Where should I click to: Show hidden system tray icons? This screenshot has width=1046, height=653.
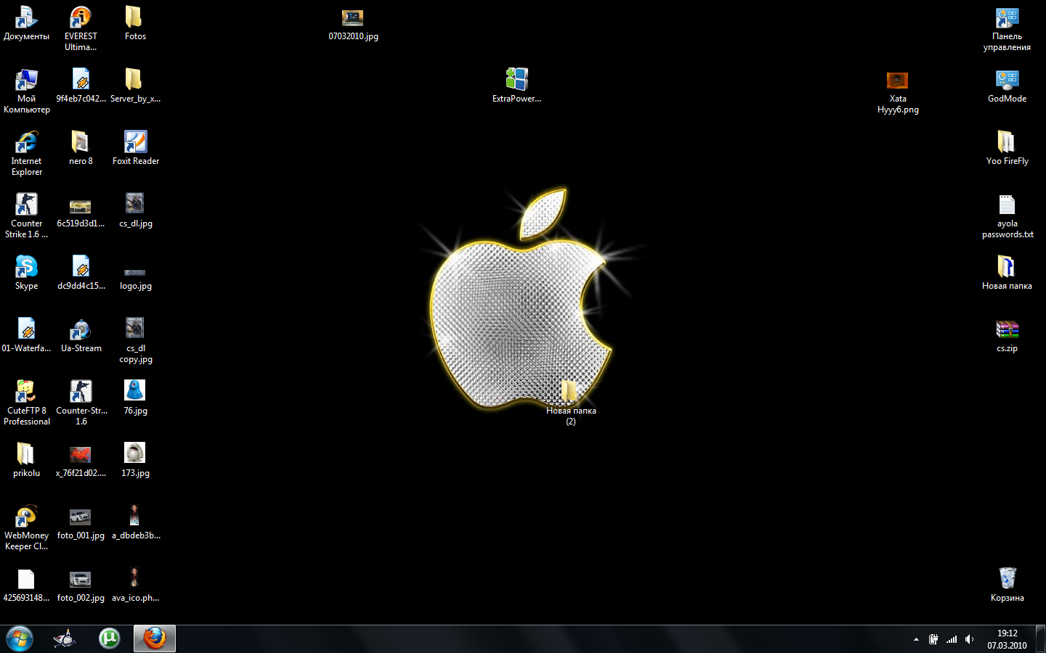[916, 639]
